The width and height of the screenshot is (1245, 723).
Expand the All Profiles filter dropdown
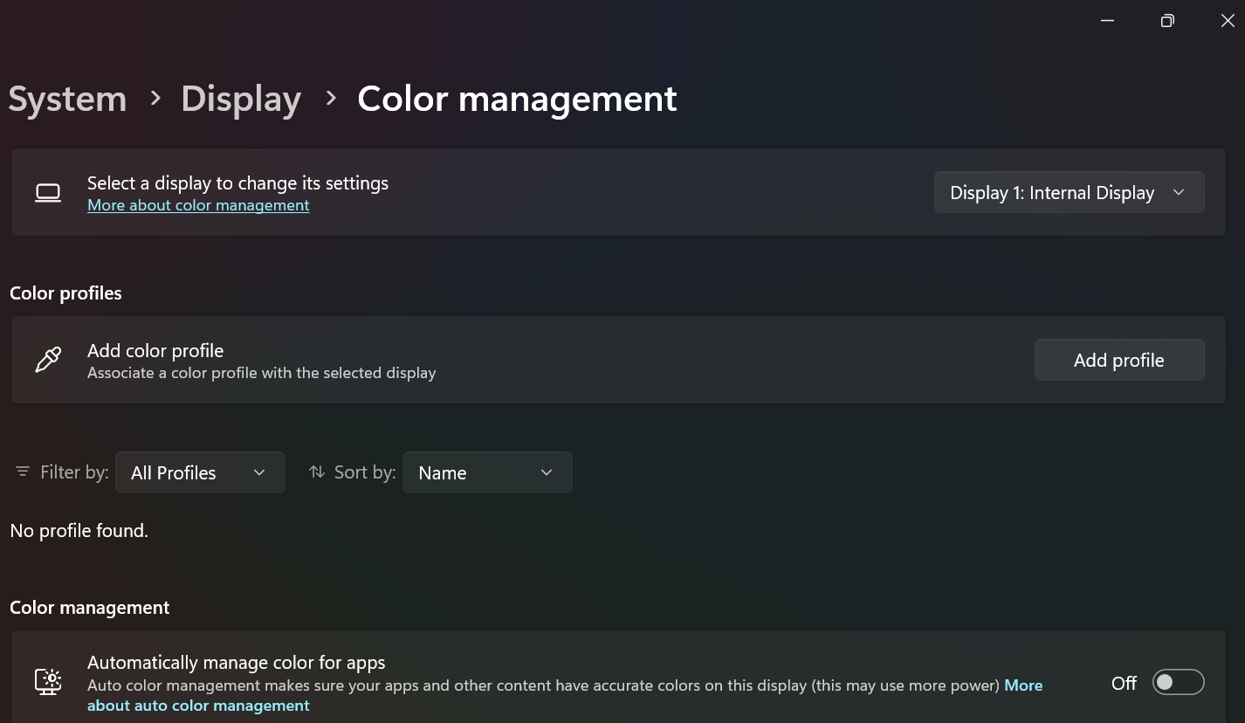(x=200, y=472)
